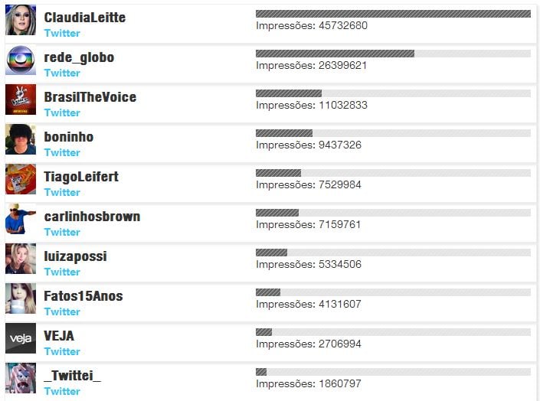Open Twitter link below VEJA

[x=62, y=351]
